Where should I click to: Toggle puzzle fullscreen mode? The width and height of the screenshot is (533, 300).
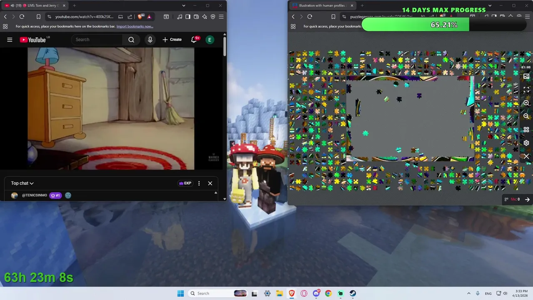526,90
